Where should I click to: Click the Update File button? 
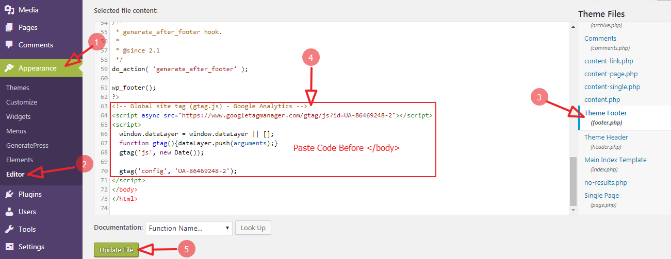(x=117, y=250)
